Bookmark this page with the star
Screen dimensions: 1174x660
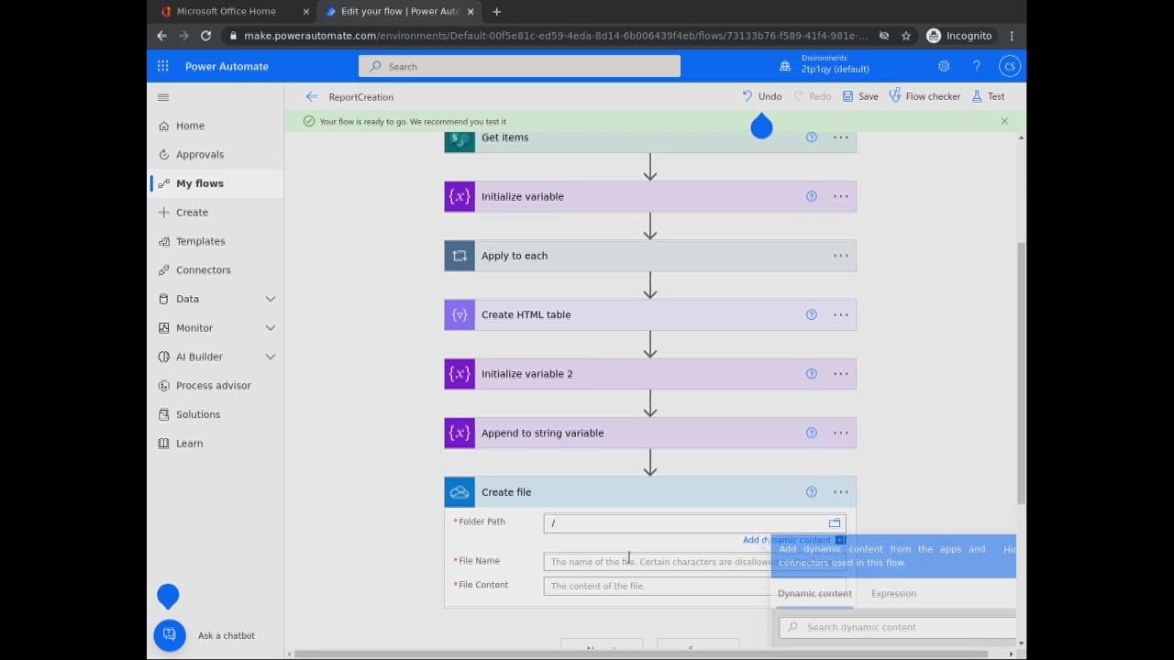pyautogui.click(x=906, y=36)
